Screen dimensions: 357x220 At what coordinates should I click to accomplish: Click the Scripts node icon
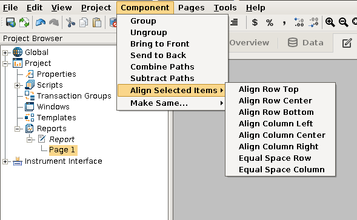click(30, 85)
